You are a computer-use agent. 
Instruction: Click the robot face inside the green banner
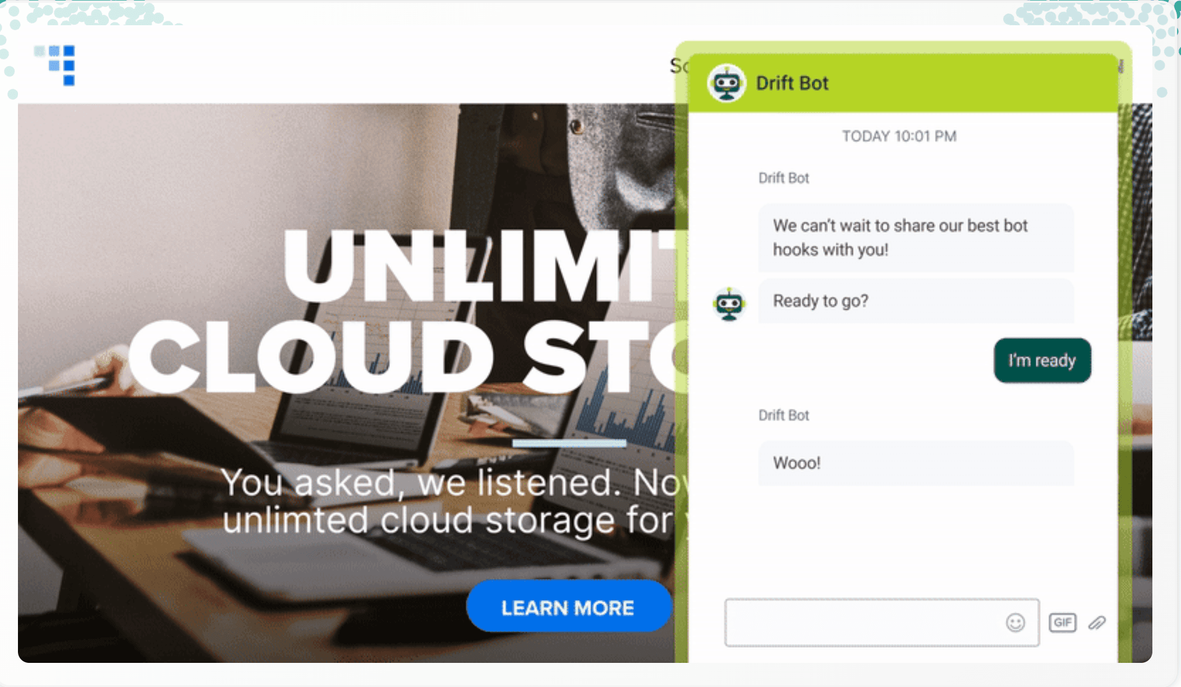pyautogui.click(x=727, y=82)
